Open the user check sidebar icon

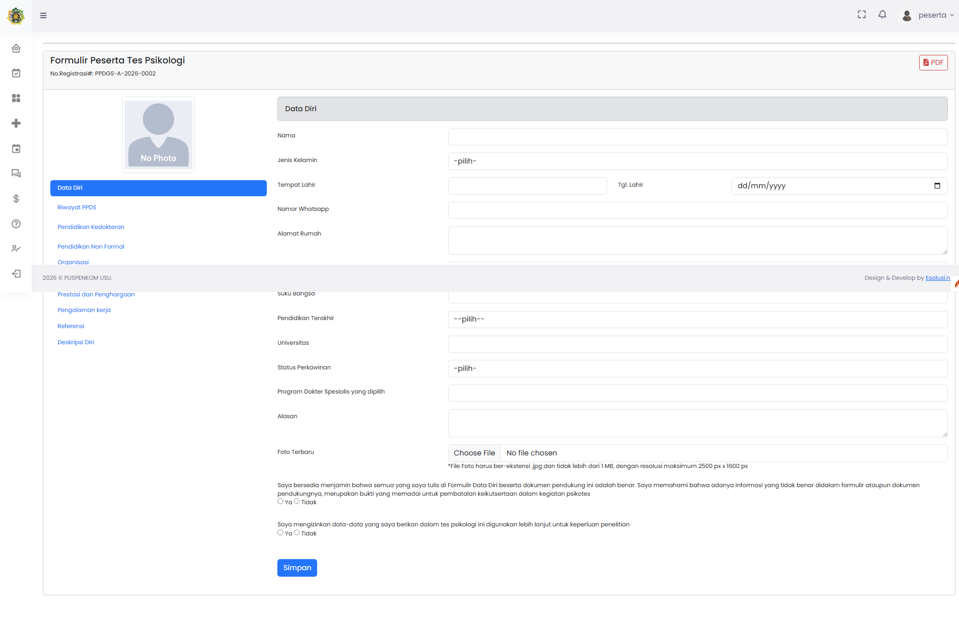point(16,249)
